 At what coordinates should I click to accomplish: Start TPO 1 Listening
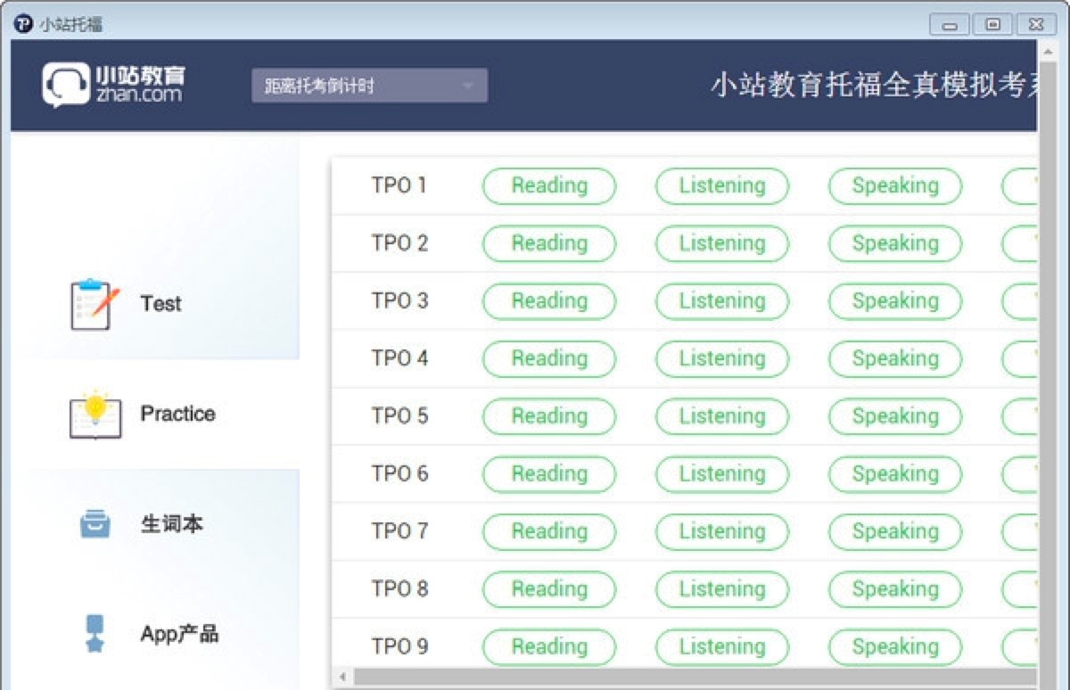tap(722, 185)
